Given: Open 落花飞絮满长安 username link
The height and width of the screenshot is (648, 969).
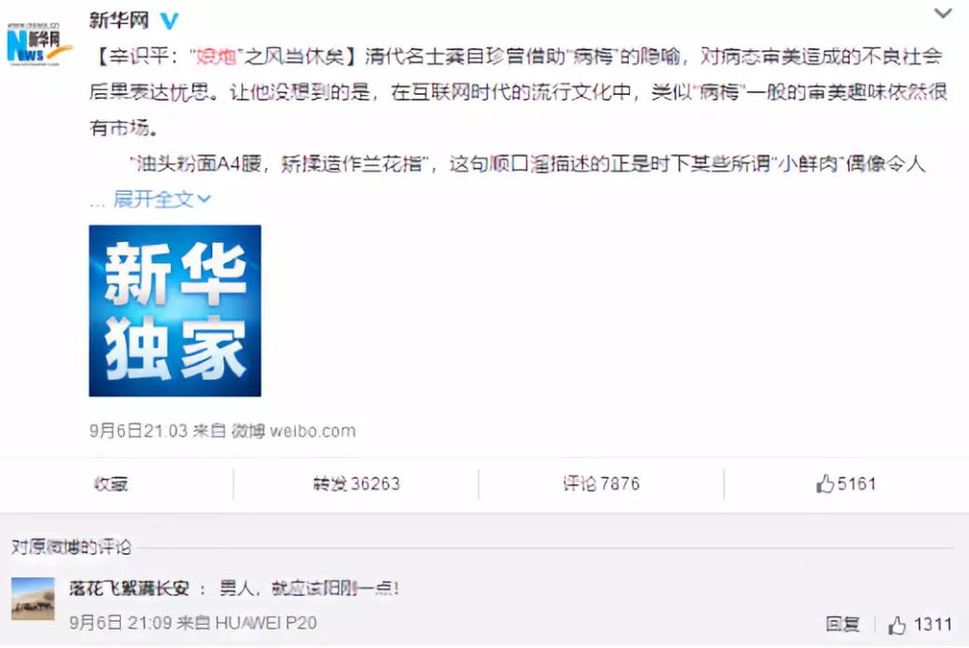Looking at the screenshot, I should [129, 588].
